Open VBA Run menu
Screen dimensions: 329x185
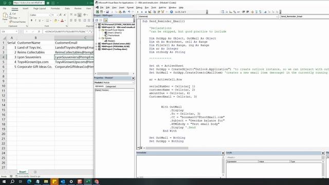point(147,8)
